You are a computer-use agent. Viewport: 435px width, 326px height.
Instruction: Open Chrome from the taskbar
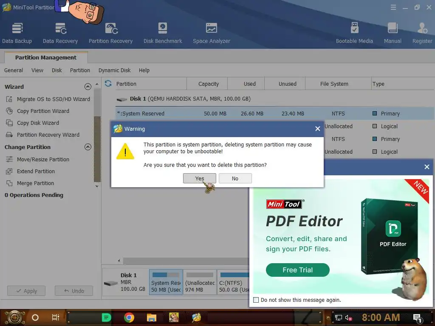129,318
